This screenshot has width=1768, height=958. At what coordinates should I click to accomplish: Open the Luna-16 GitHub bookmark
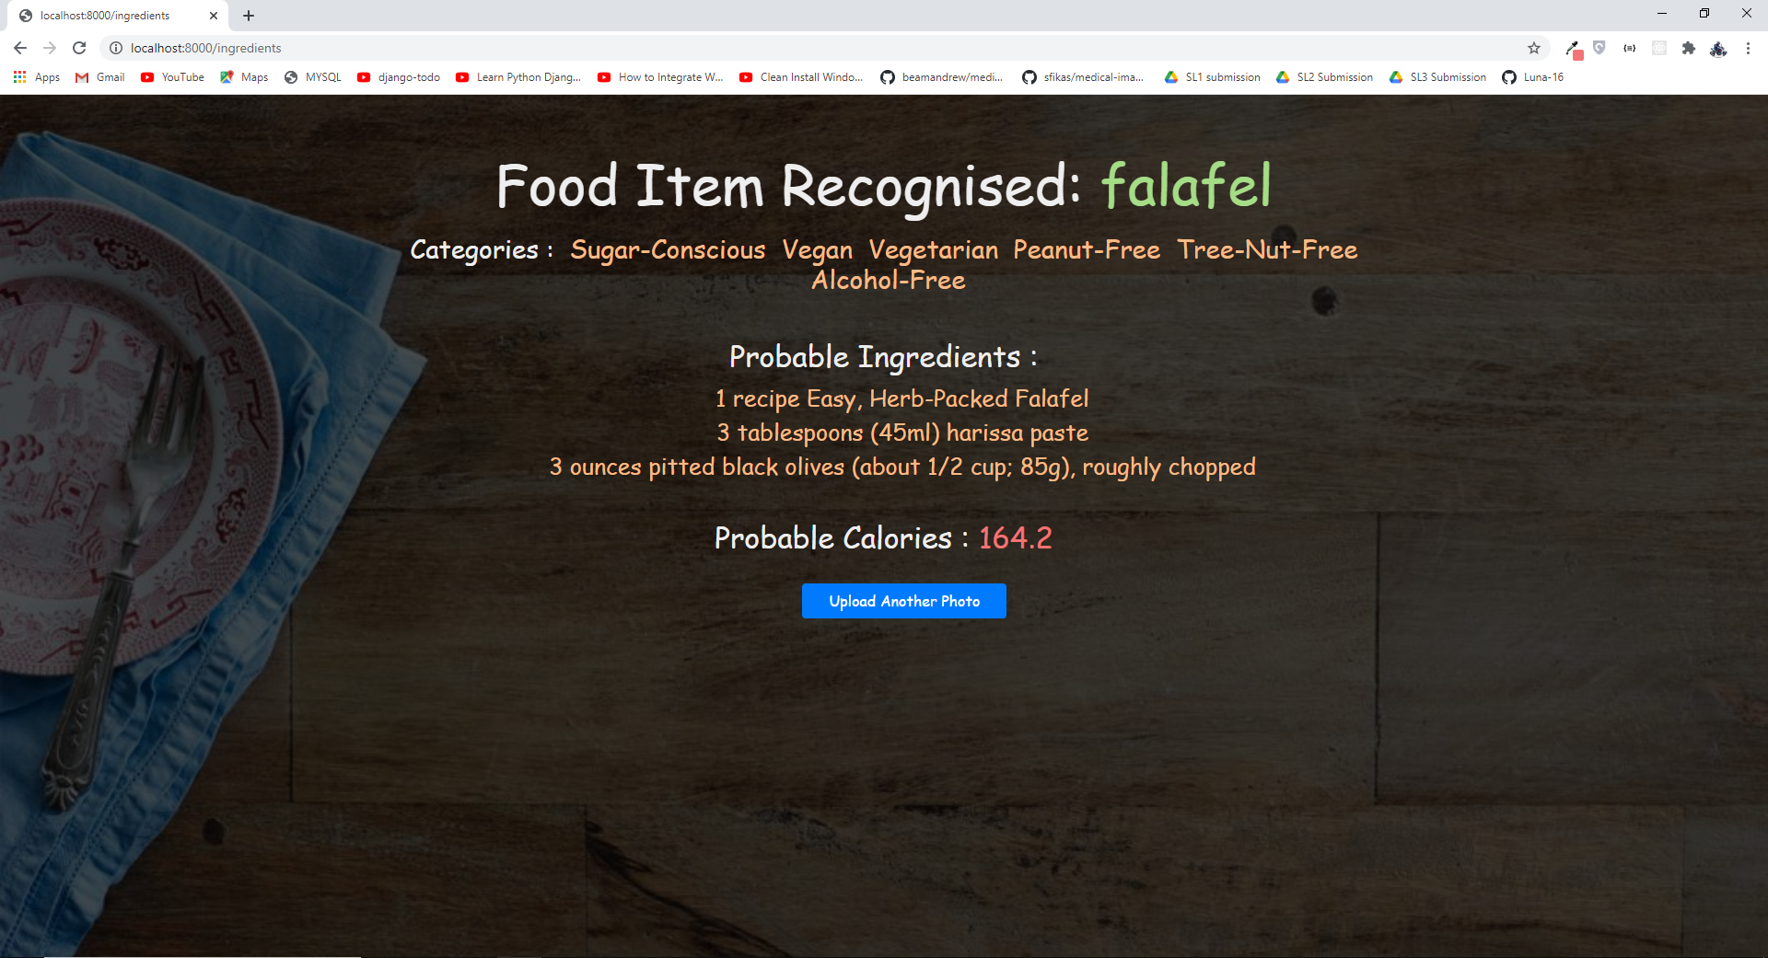1533,77
